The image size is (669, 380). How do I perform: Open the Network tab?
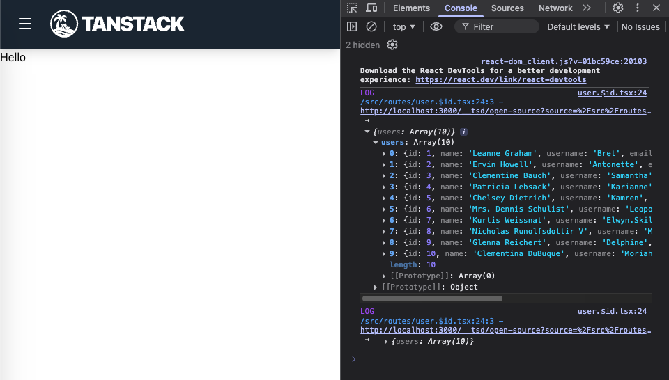555,8
